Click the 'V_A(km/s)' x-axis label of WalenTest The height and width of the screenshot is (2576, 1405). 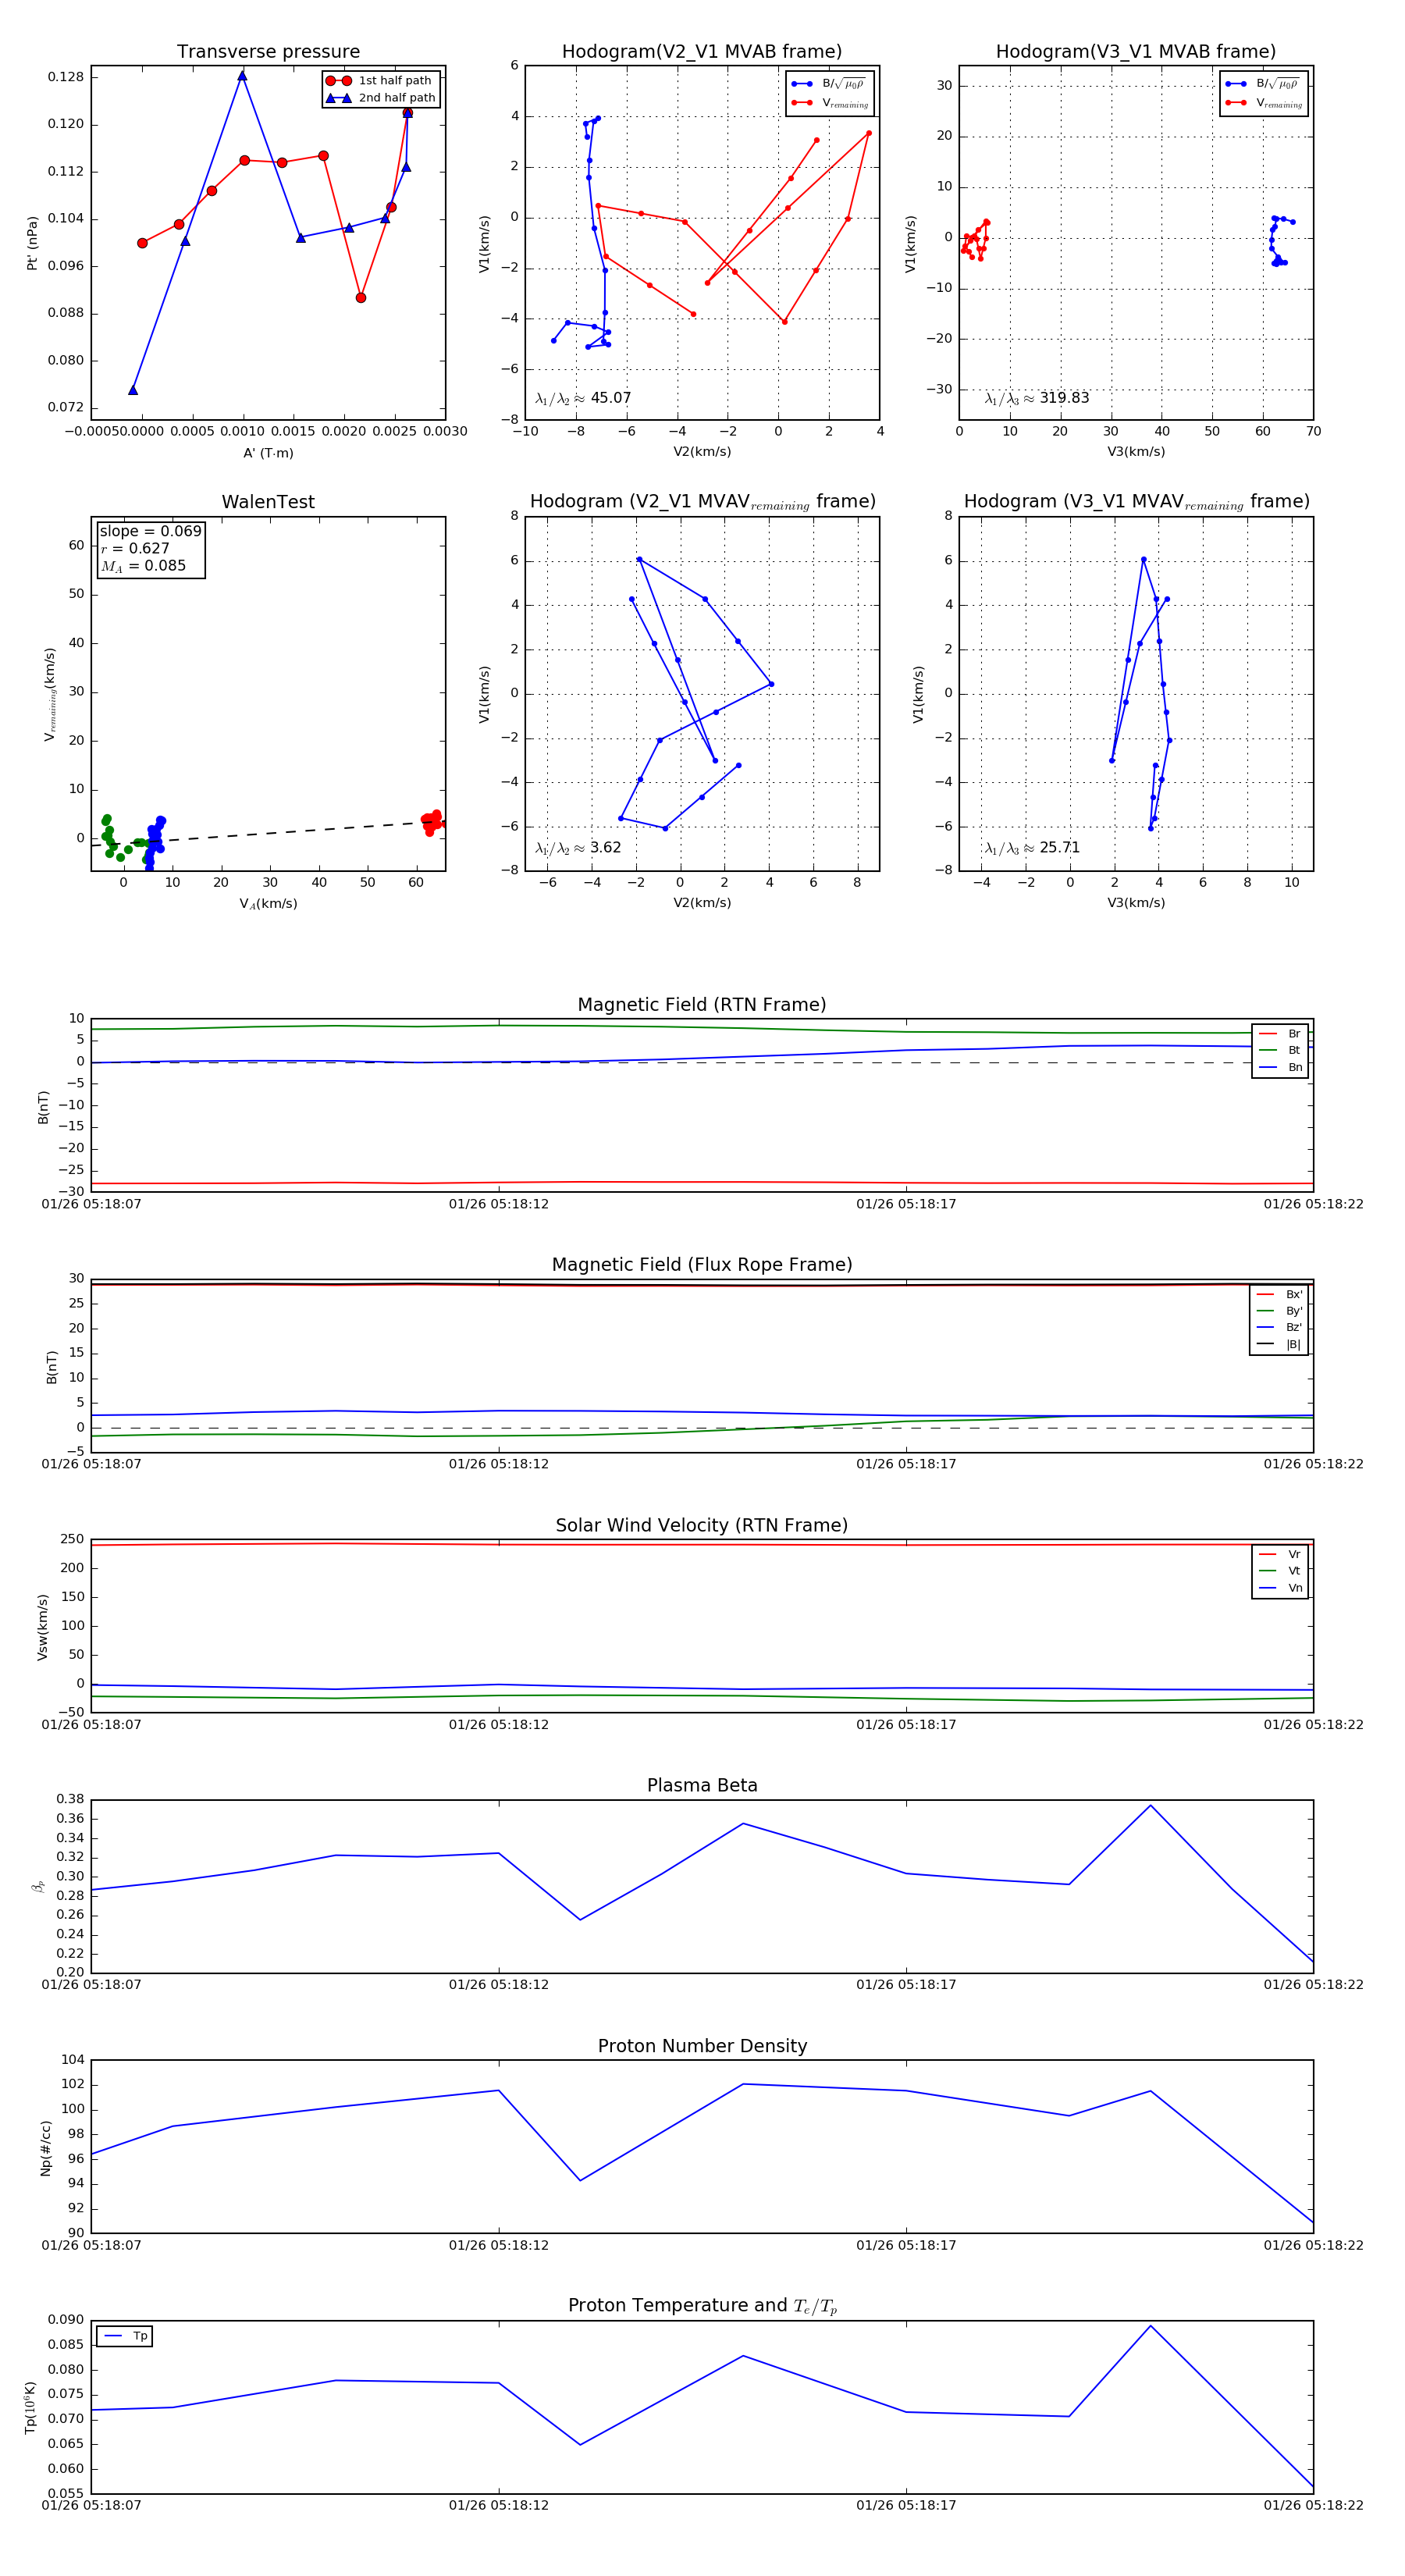coord(268,904)
